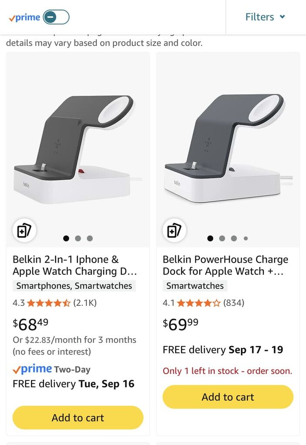The width and height of the screenshot is (306, 445).
Task: Tap the compare icon on the Belkin 2-In-1 image
Action: [x=24, y=230]
